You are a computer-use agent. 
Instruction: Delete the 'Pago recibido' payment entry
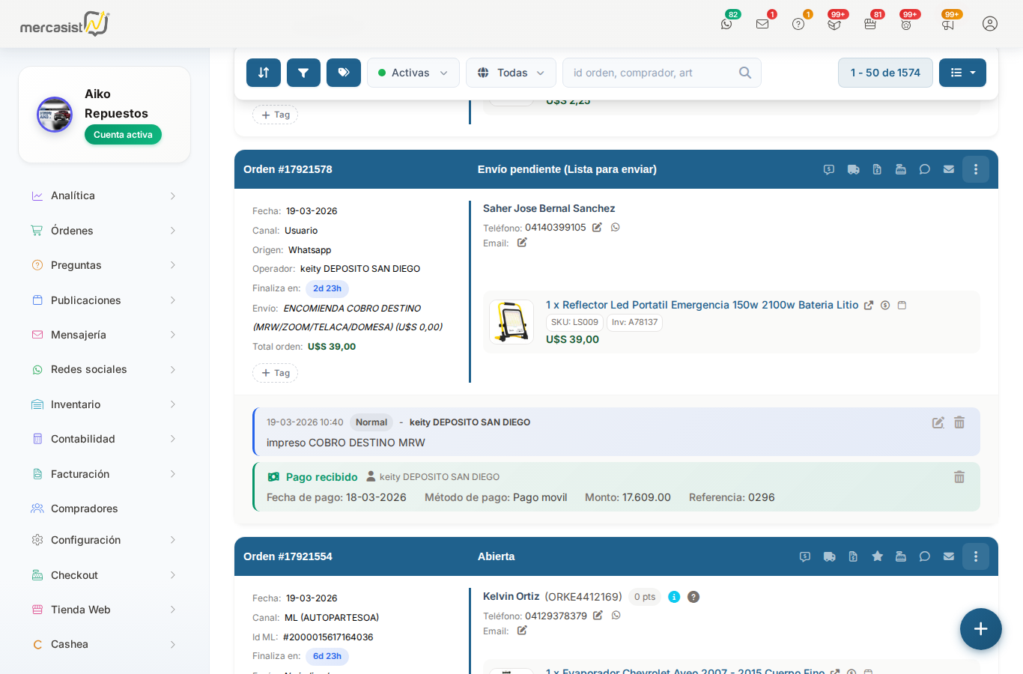959,477
